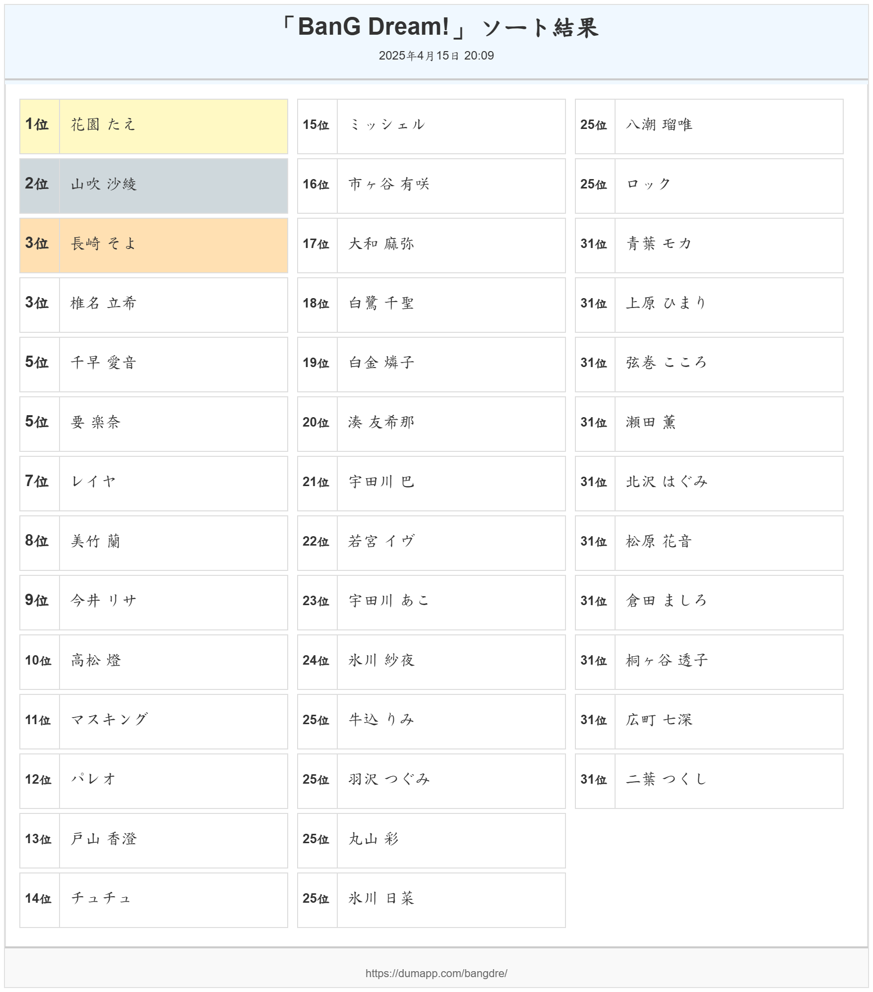Select the 15位 ミッシェル entry
Screen dimensions: 873x992
387,124
